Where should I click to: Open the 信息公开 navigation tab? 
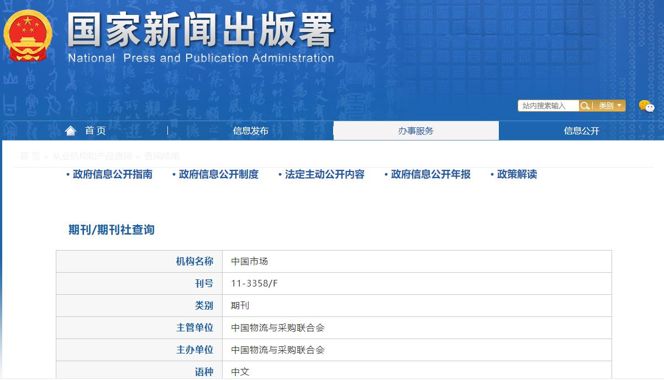581,131
